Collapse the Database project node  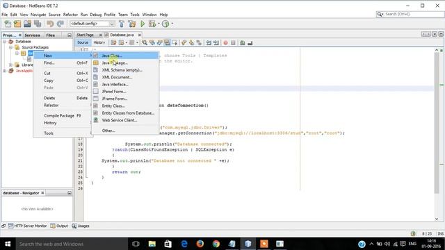coord(5,42)
